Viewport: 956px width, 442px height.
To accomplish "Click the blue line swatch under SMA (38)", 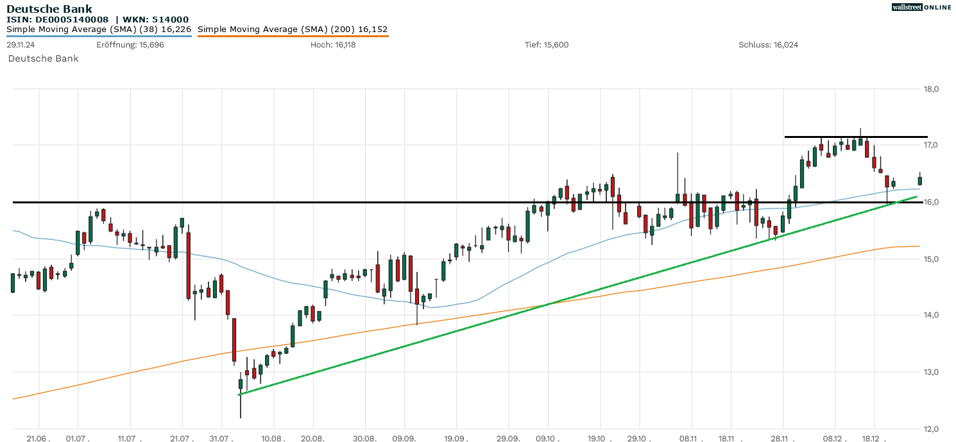I will coord(99,36).
